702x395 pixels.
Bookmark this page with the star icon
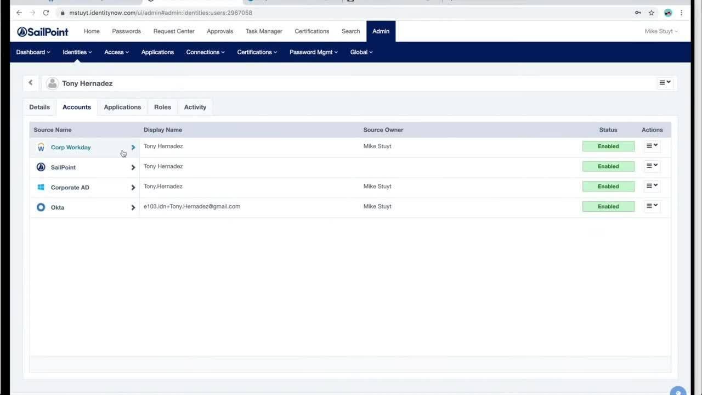point(652,13)
